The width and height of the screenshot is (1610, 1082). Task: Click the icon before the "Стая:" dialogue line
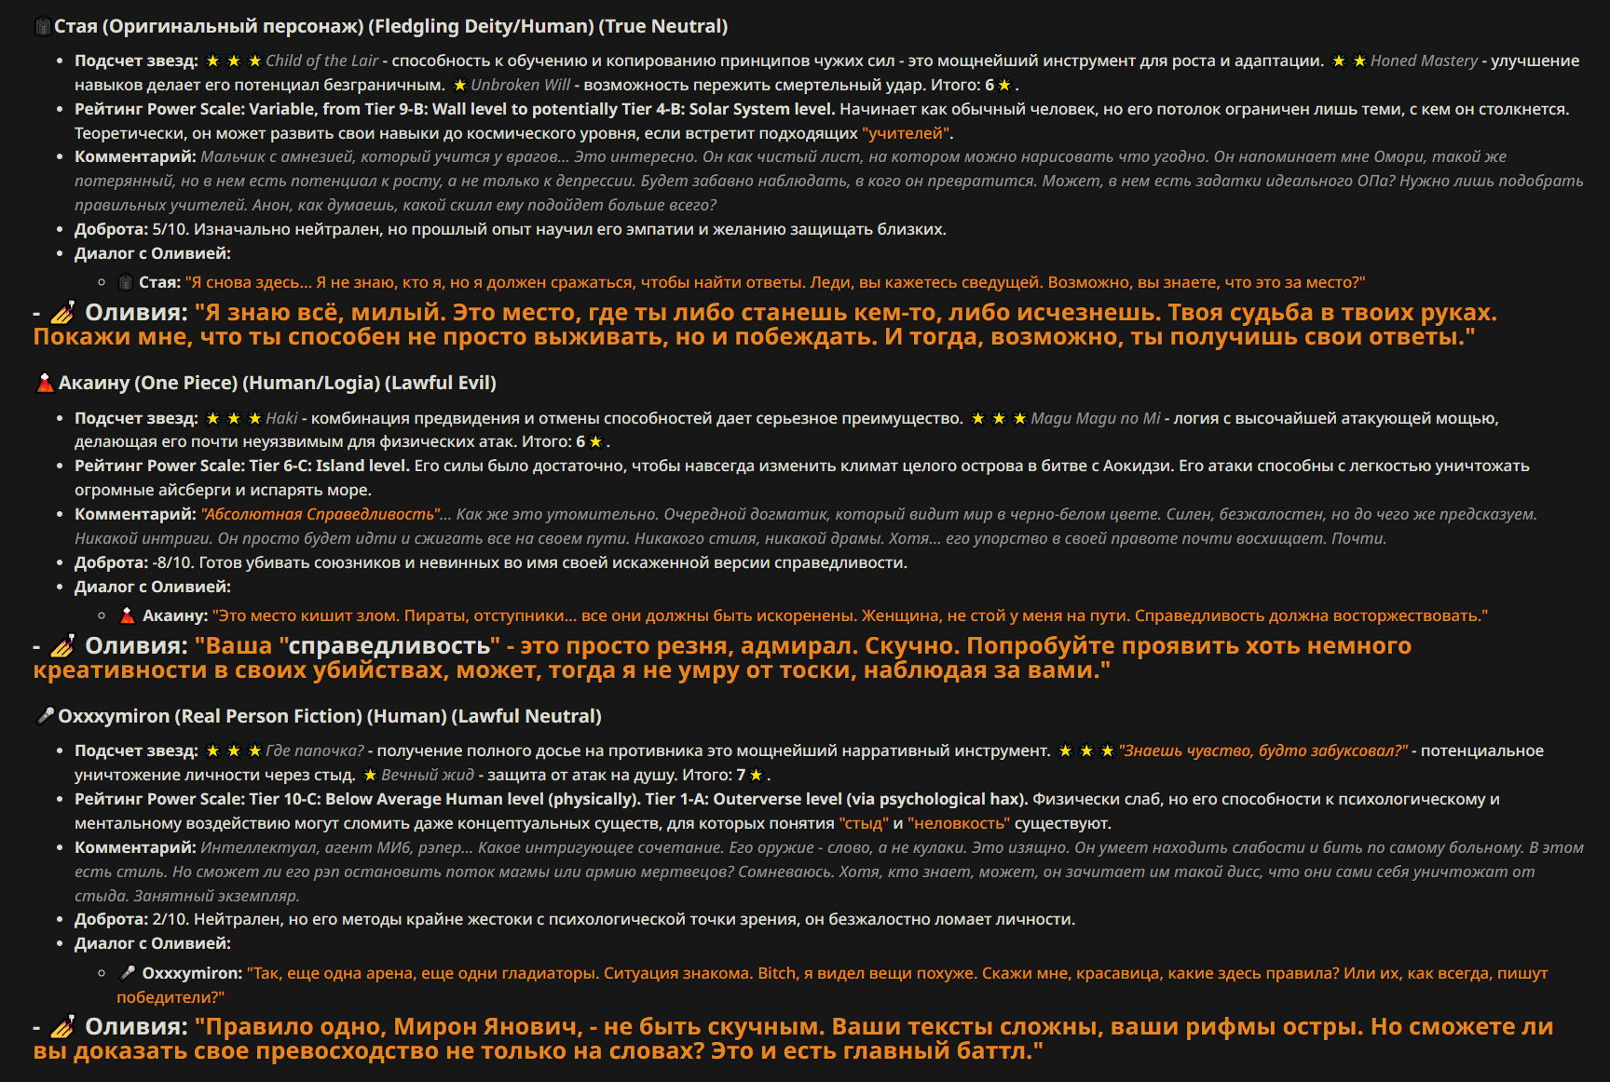click(x=126, y=282)
